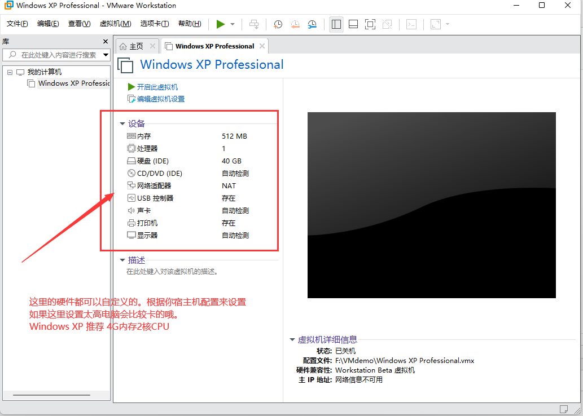The height and width of the screenshot is (416, 583).
Task: Open the 虚拟机 menu
Action: click(115, 24)
